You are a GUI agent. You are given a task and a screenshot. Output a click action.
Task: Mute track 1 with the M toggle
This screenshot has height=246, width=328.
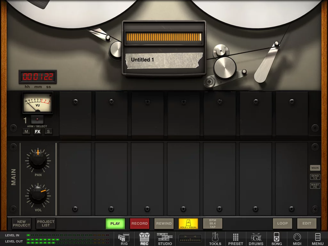click(x=26, y=131)
